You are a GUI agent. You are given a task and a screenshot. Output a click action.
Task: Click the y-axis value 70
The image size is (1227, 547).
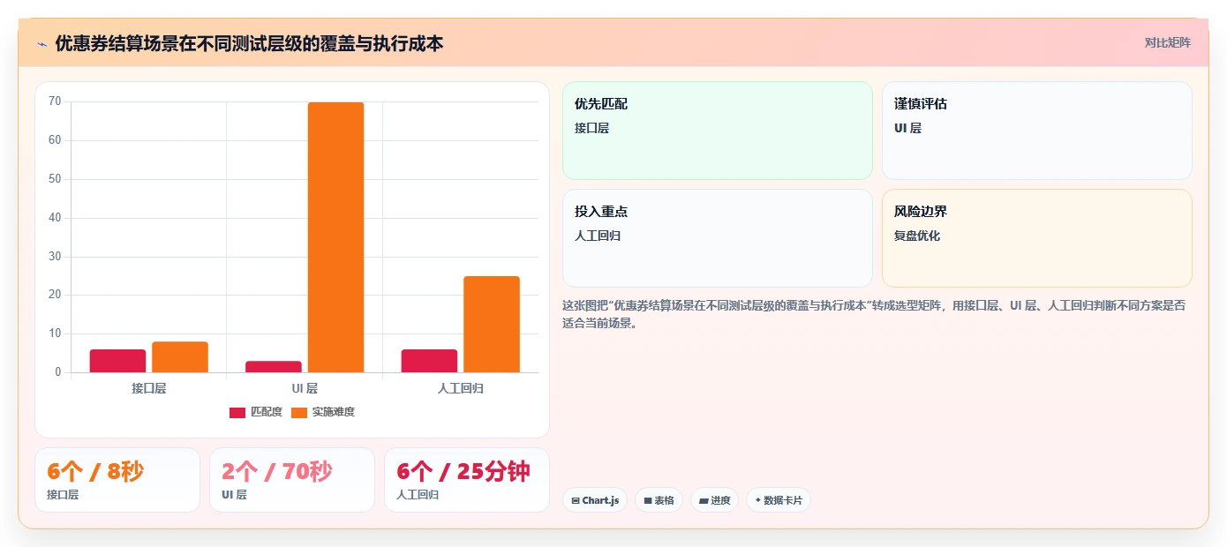(55, 101)
